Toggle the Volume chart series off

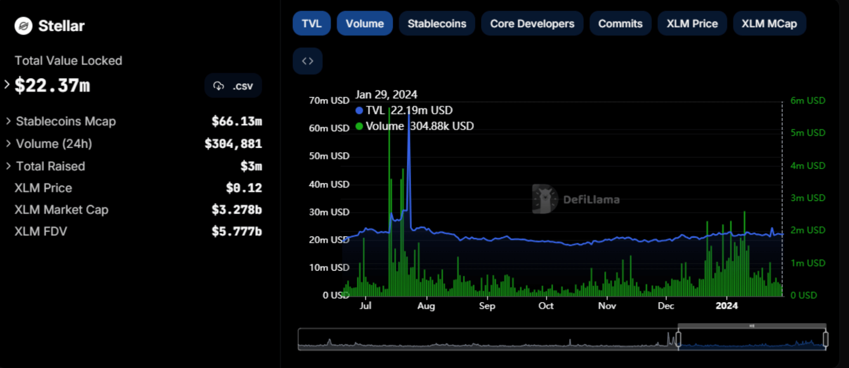tap(365, 24)
